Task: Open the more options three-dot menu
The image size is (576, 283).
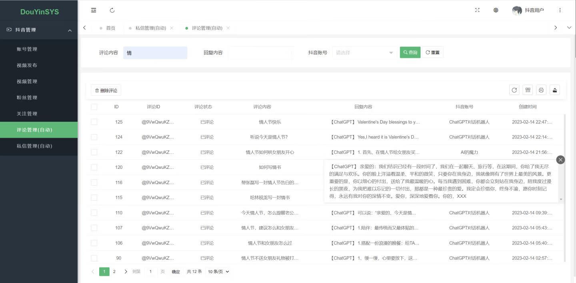Action: [560, 10]
